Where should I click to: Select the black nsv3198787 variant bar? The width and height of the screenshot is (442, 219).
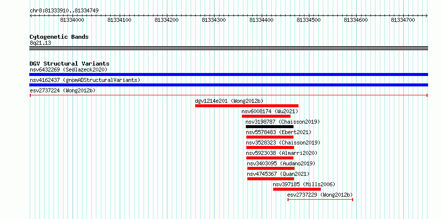pyautogui.click(x=270, y=127)
